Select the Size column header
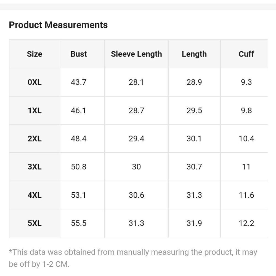The width and height of the screenshot is (276, 276). [34, 54]
